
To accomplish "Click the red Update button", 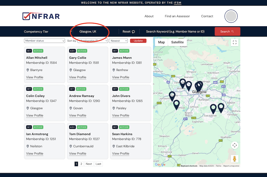I will coord(138,41).
